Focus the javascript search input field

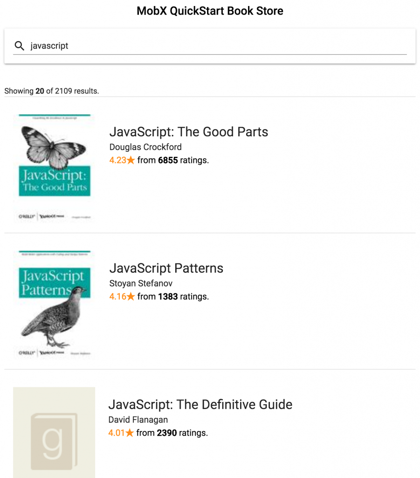coord(218,46)
